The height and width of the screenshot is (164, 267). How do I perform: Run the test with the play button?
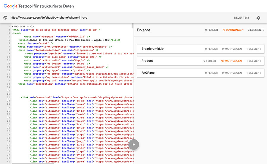point(134,144)
